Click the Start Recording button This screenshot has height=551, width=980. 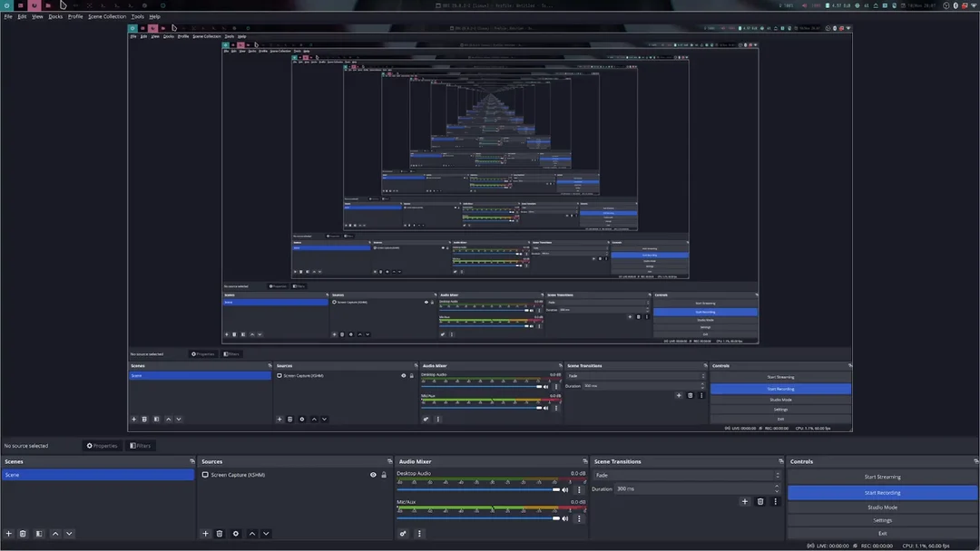pos(882,493)
